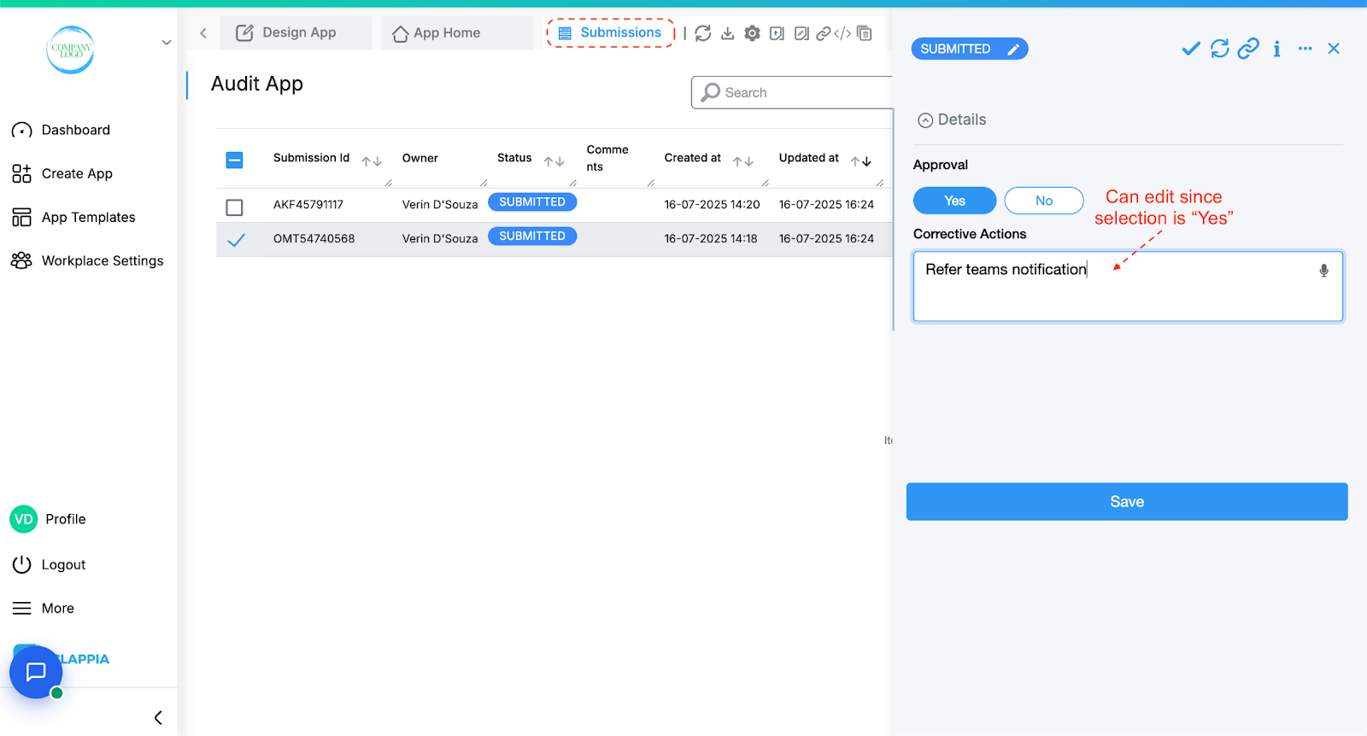Click the Dashboard label in the sidebar
The width and height of the screenshot is (1367, 736).
pos(76,130)
